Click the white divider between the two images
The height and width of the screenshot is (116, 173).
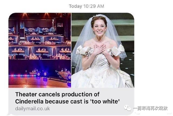click(71, 50)
